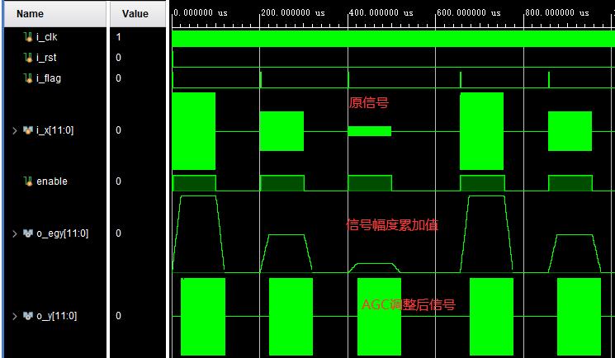Select the i_flag signal name
Screen dimensions: 615x358
tap(49, 78)
